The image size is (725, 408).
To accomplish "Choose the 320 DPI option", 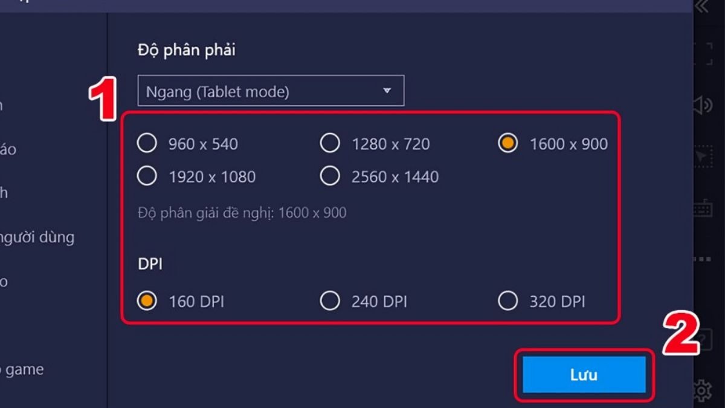I will [507, 301].
